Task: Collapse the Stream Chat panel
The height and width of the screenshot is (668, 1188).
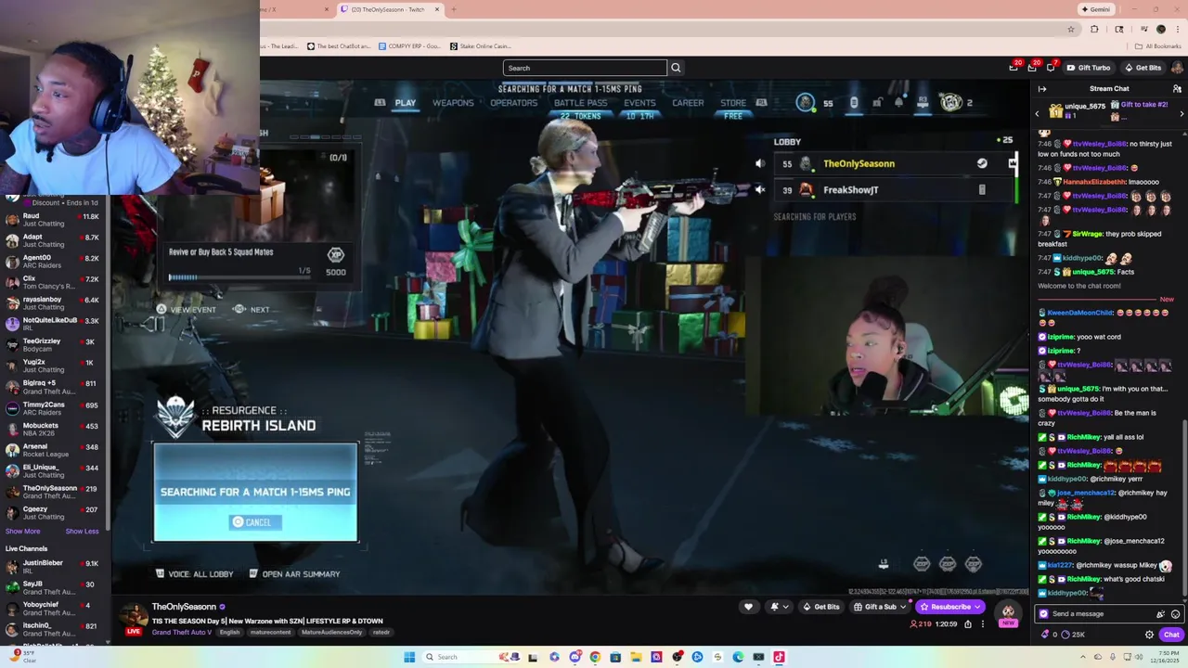Action: (1042, 89)
